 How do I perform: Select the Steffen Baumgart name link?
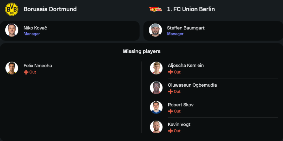pos(186,28)
